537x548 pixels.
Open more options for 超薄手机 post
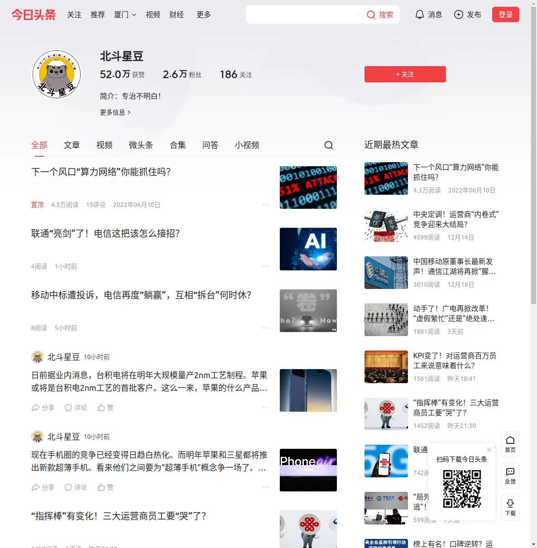pos(266,487)
